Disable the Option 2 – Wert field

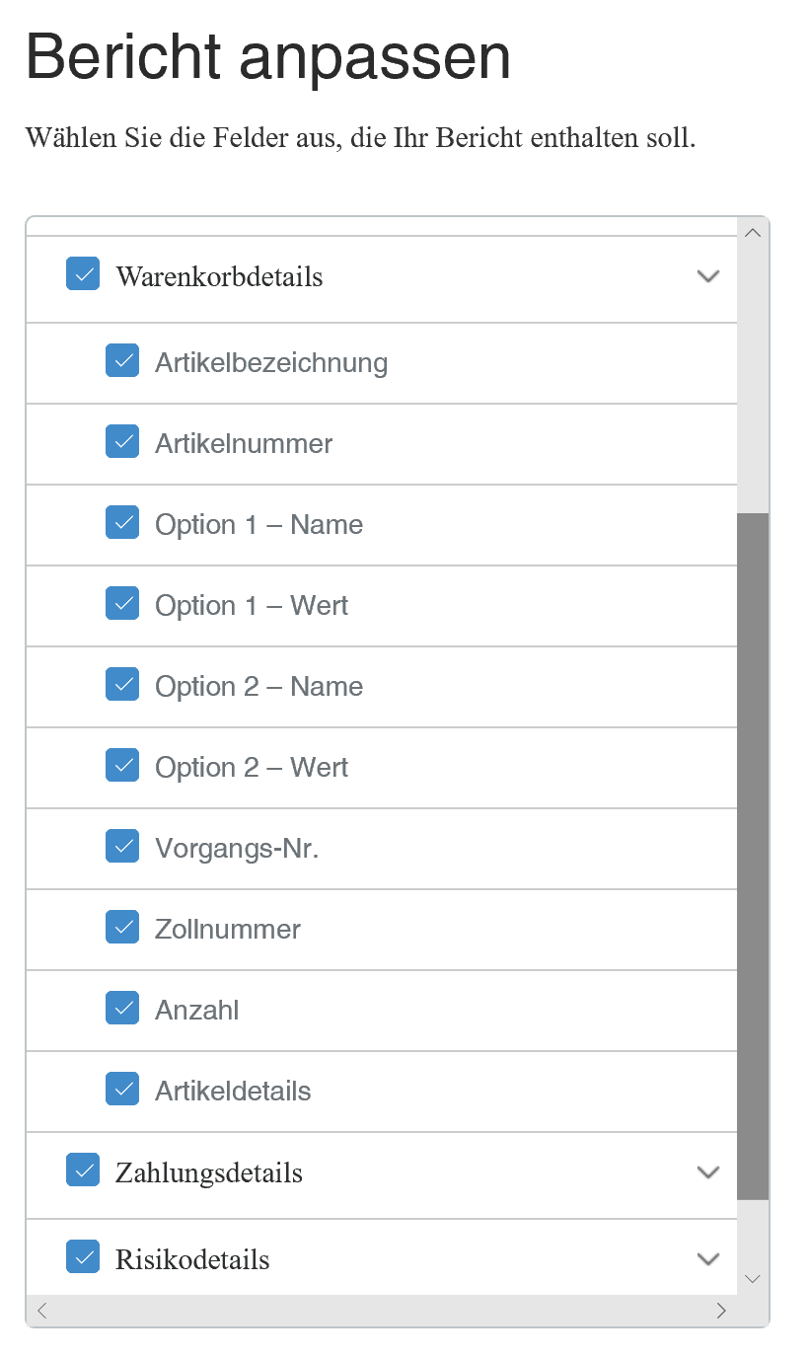[122, 766]
